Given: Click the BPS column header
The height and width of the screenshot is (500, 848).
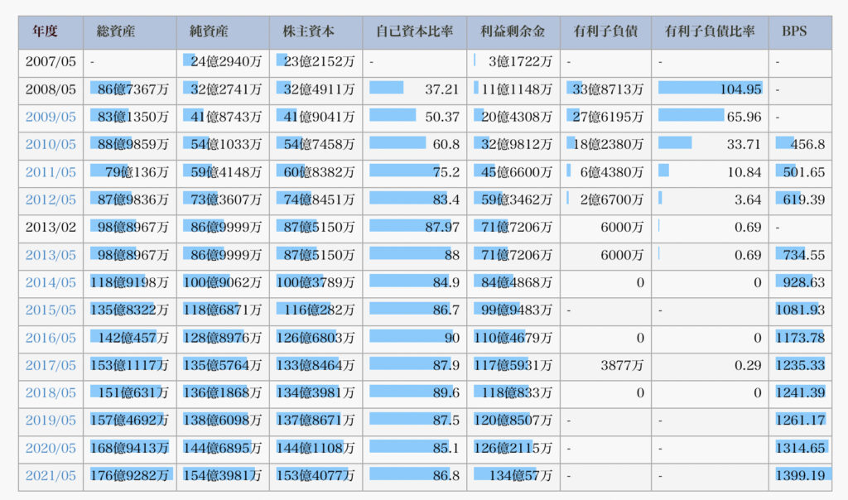Looking at the screenshot, I should (801, 32).
